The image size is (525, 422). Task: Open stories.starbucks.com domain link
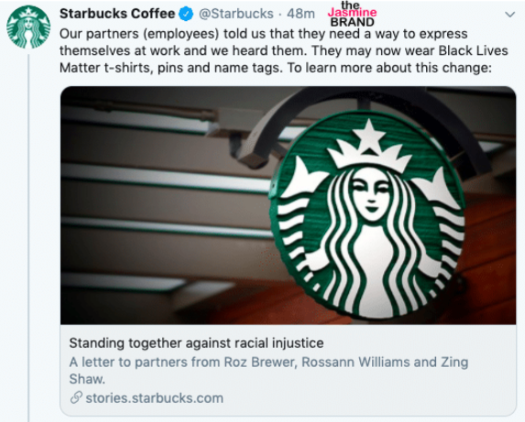click(x=154, y=398)
